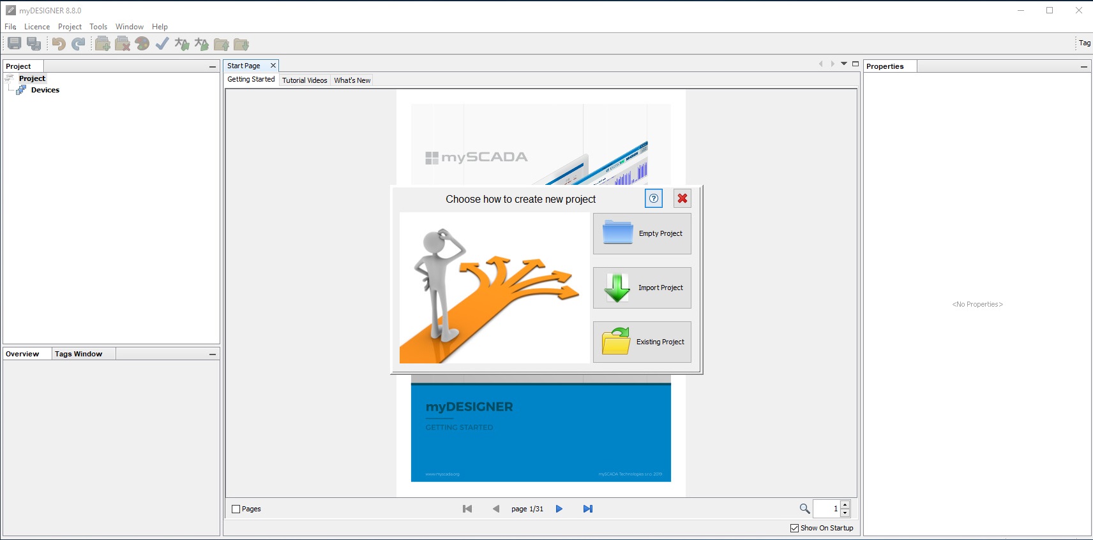1093x540 pixels.
Task: Increase zoom value with spinner up arrow
Action: 845,505
